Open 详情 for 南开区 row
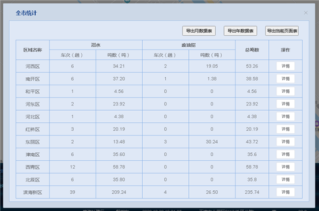Screen dimensions: 319x211 tap(286, 79)
